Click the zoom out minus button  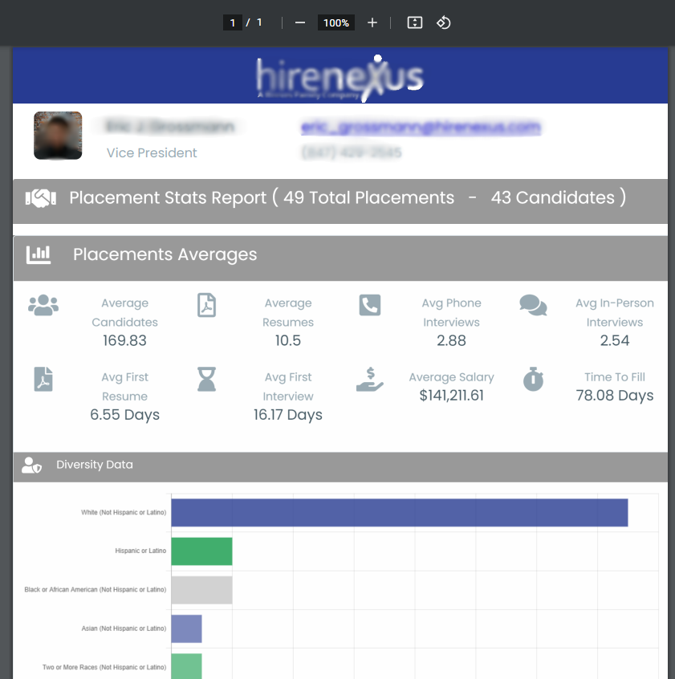coord(300,22)
